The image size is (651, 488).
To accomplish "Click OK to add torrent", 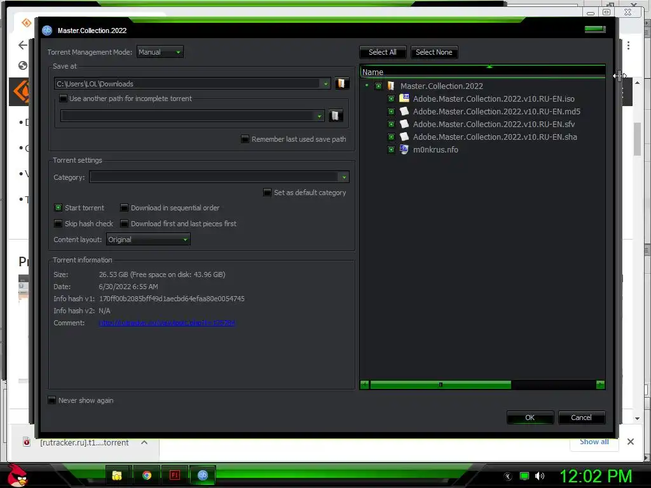I will [x=530, y=417].
